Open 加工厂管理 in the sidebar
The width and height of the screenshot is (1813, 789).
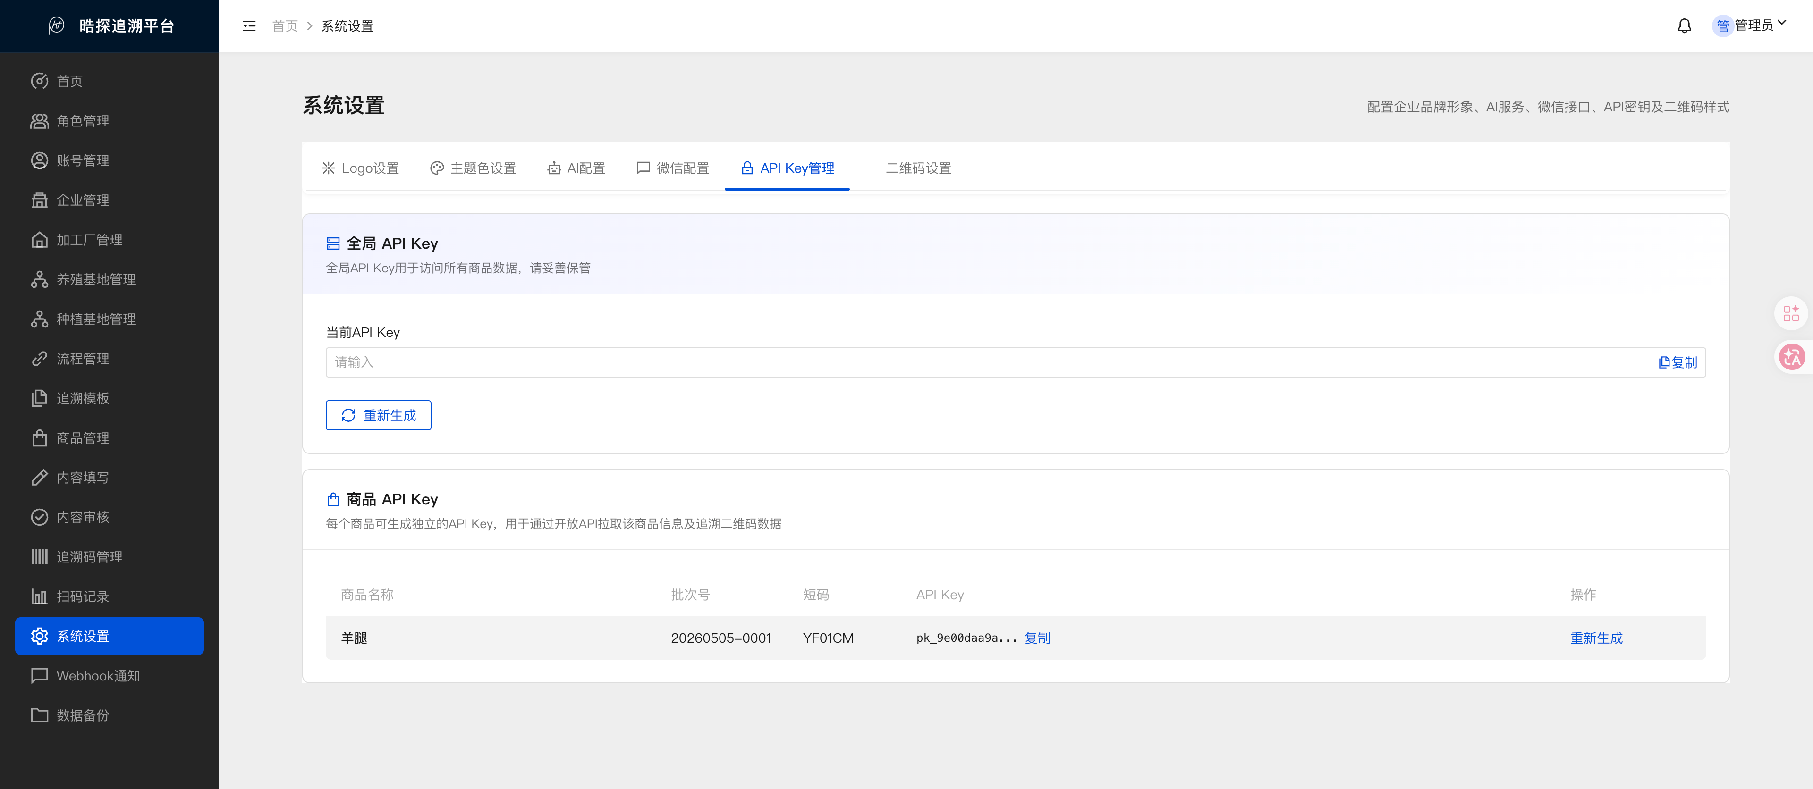[x=109, y=240]
